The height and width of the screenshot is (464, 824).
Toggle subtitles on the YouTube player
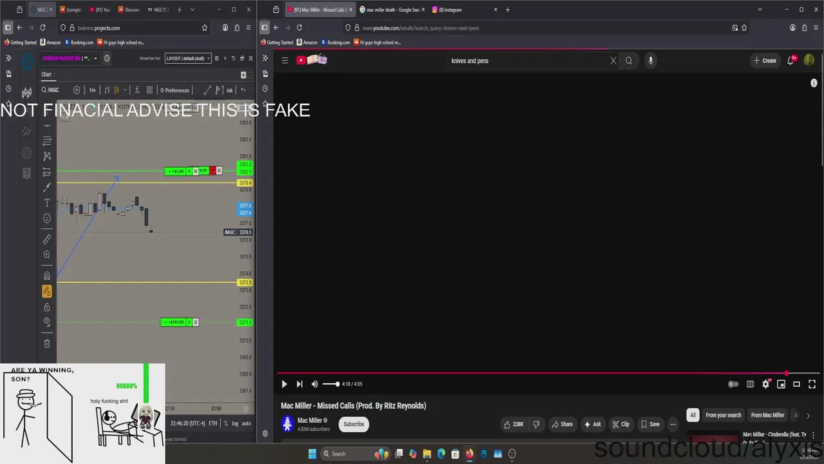point(750,384)
